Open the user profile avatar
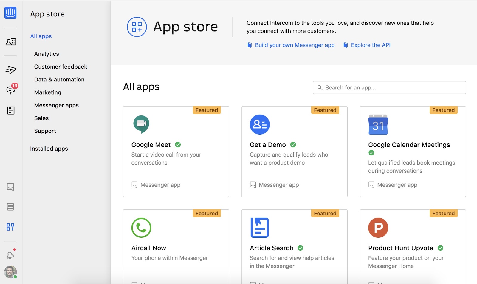Viewport: 477px width, 284px height. point(10,272)
